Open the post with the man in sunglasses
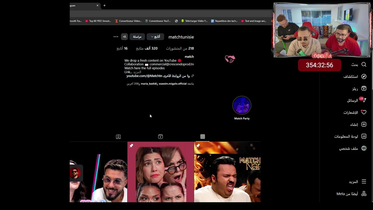The image size is (373, 210). click(x=98, y=172)
